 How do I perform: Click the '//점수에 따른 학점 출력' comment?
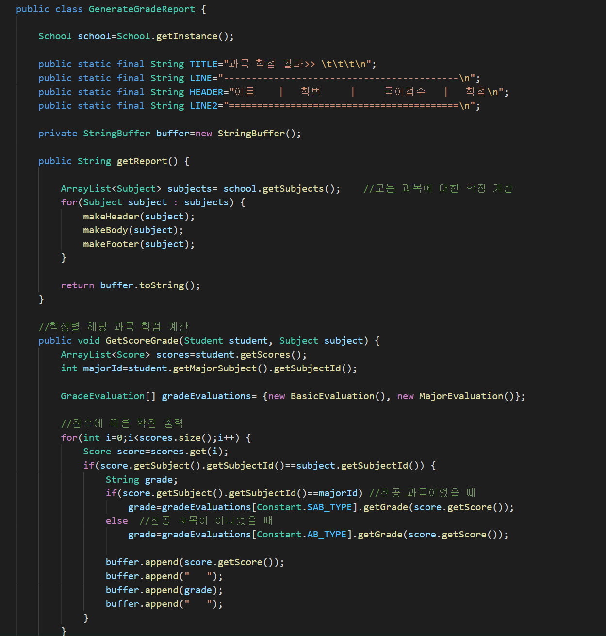(x=122, y=423)
